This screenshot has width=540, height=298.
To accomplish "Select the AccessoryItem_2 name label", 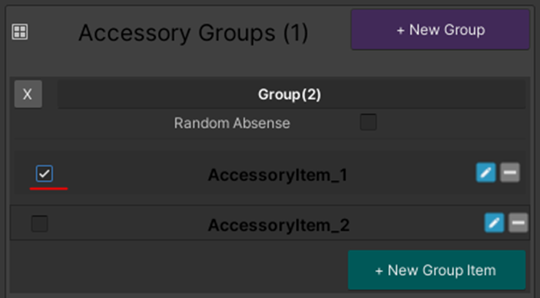I will (279, 225).
